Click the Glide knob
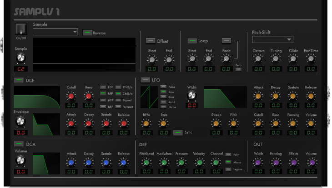The height and width of the screenshot is (188, 332). (x=293, y=58)
